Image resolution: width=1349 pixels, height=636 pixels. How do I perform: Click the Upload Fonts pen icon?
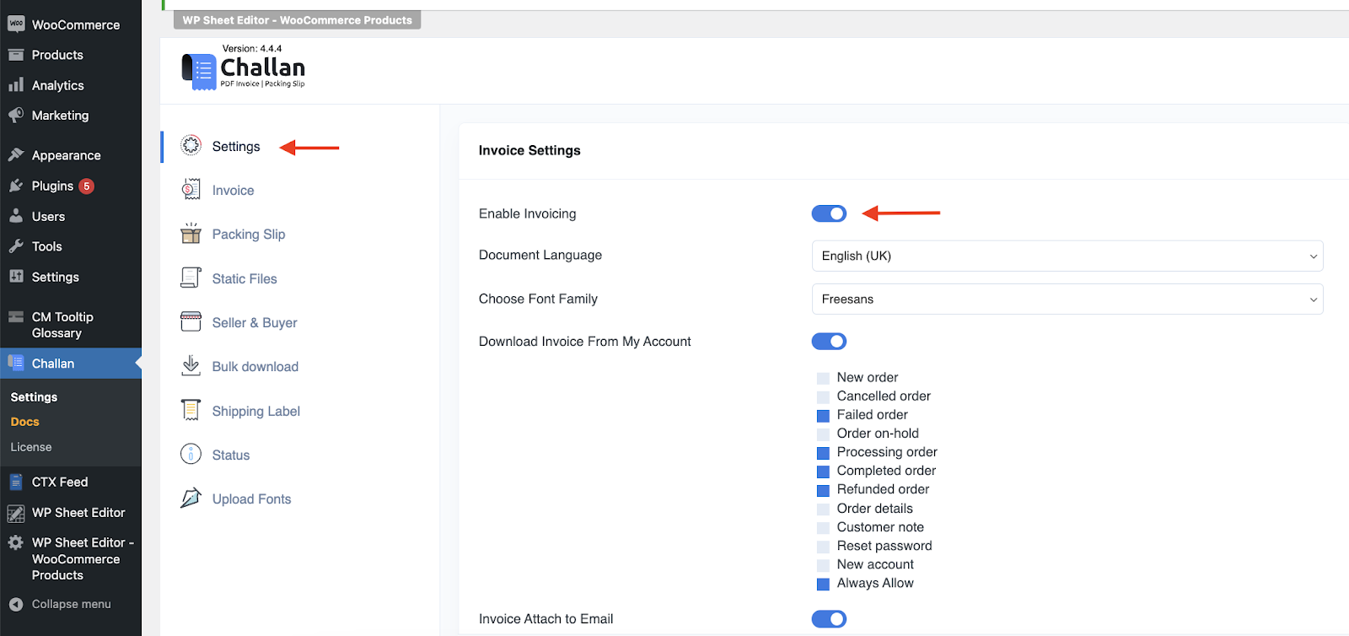tap(191, 498)
